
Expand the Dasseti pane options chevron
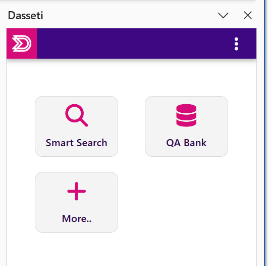point(223,16)
